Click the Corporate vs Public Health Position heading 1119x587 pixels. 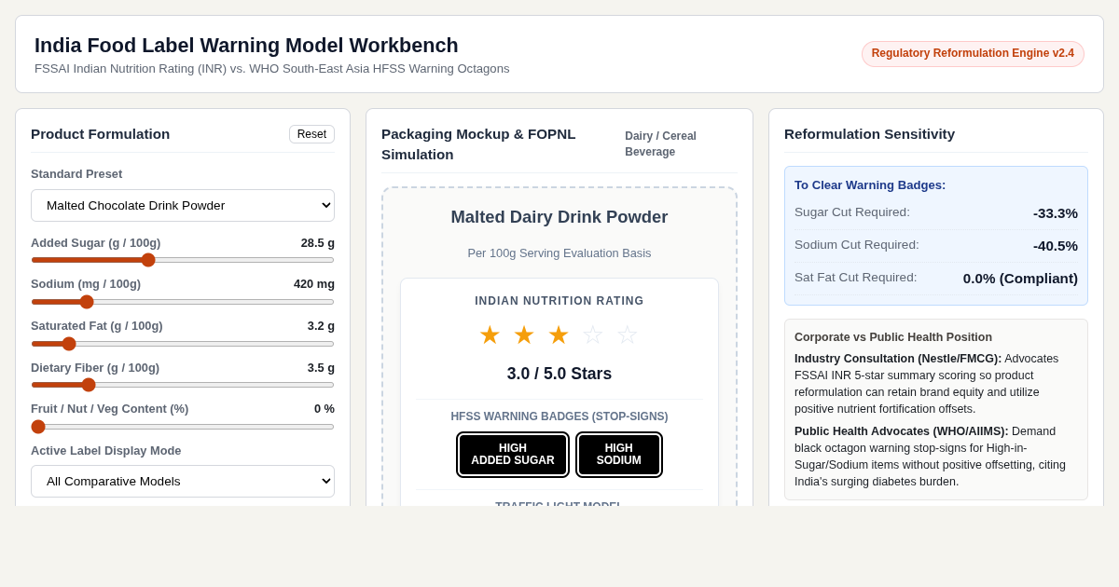point(893,337)
